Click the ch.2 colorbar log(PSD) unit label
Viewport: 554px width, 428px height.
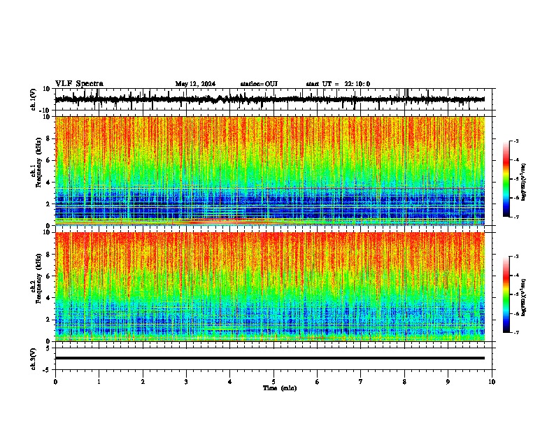click(524, 298)
